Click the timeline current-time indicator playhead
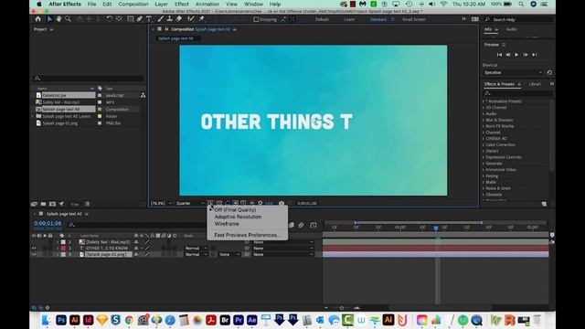 436,228
